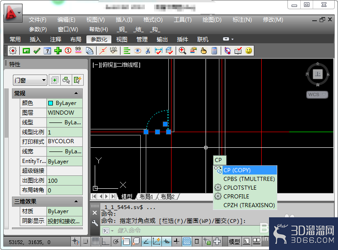Collapse the 三维效果 section
Image resolution: width=338 pixels, height=250 pixels.
click(76, 201)
